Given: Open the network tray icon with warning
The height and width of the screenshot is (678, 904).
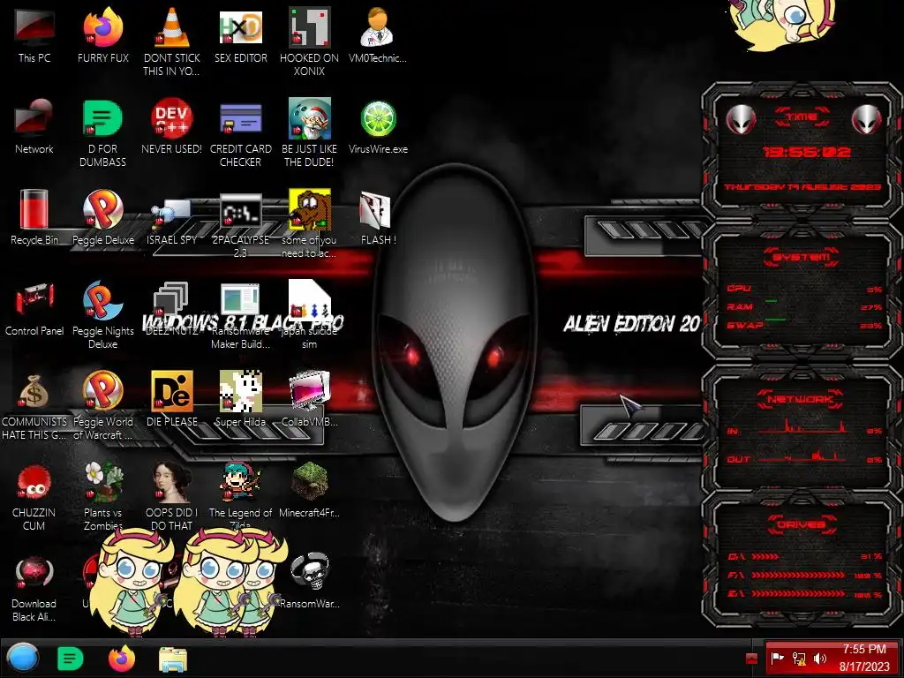Looking at the screenshot, I should [799, 659].
